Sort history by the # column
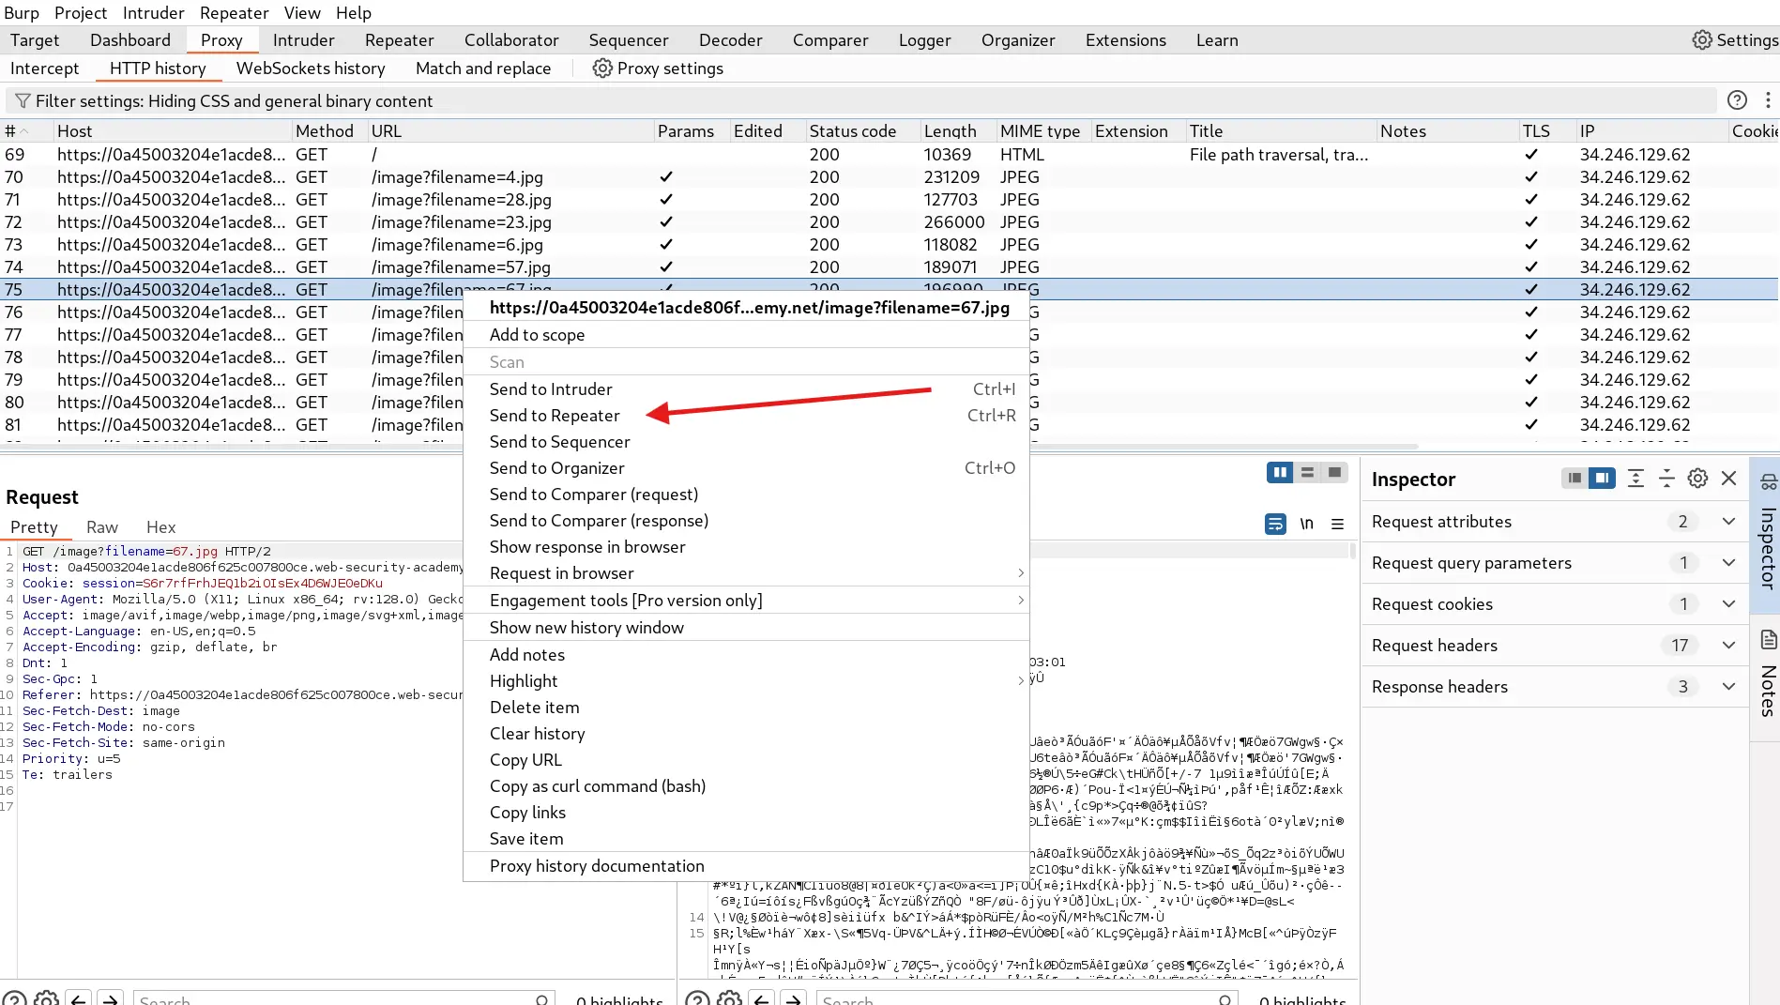Screen dimensions: 1780x1005 coord(25,131)
